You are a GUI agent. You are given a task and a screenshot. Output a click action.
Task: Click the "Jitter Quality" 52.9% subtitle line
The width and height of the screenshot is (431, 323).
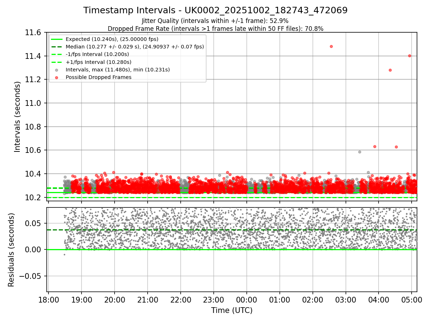pyautogui.click(x=215, y=21)
